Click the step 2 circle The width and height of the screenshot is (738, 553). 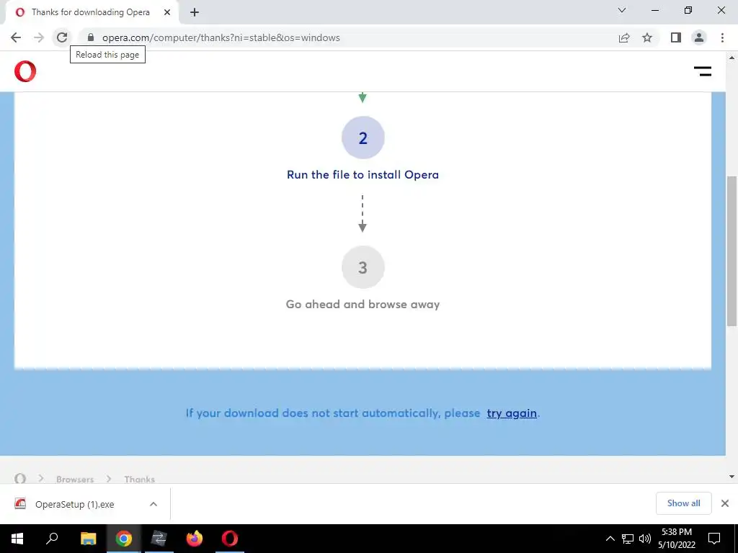(363, 138)
